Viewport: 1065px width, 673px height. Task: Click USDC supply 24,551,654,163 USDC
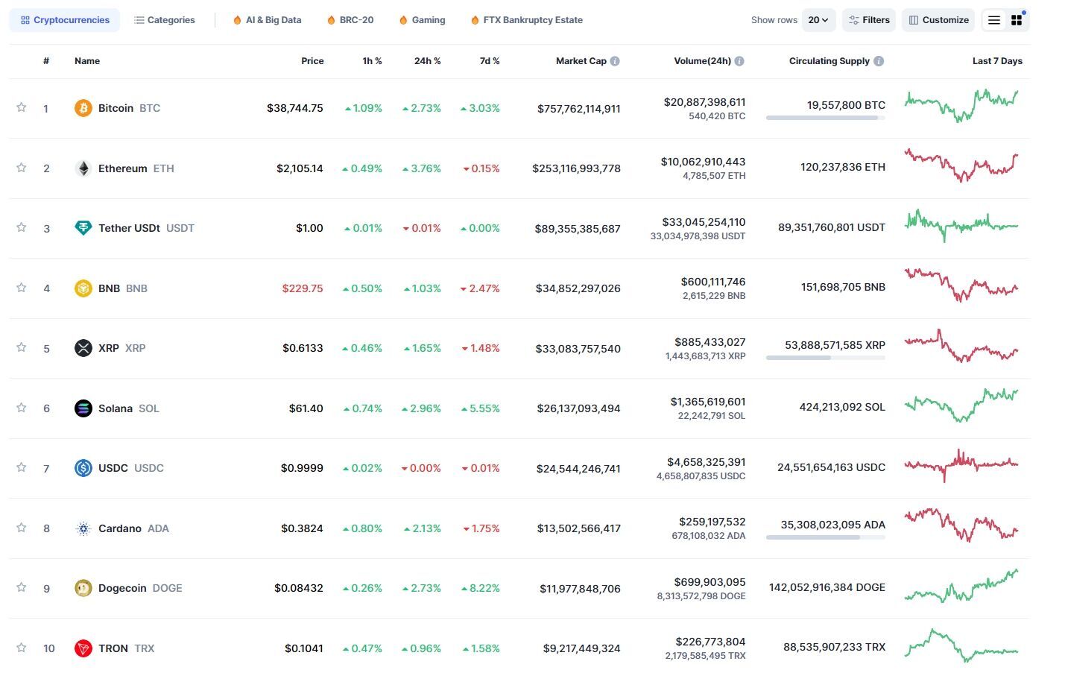(831, 467)
